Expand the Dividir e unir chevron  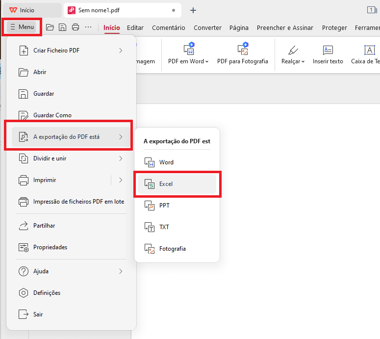[x=121, y=158]
